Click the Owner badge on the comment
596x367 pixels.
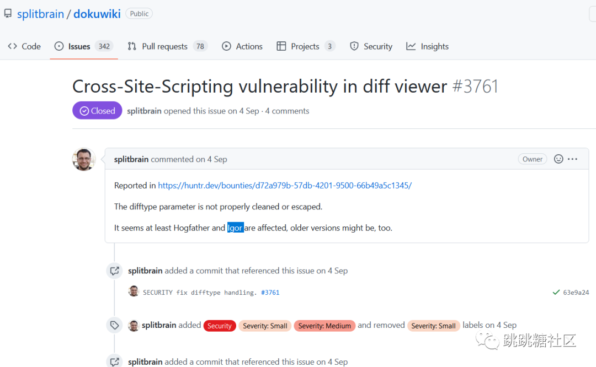(532, 159)
